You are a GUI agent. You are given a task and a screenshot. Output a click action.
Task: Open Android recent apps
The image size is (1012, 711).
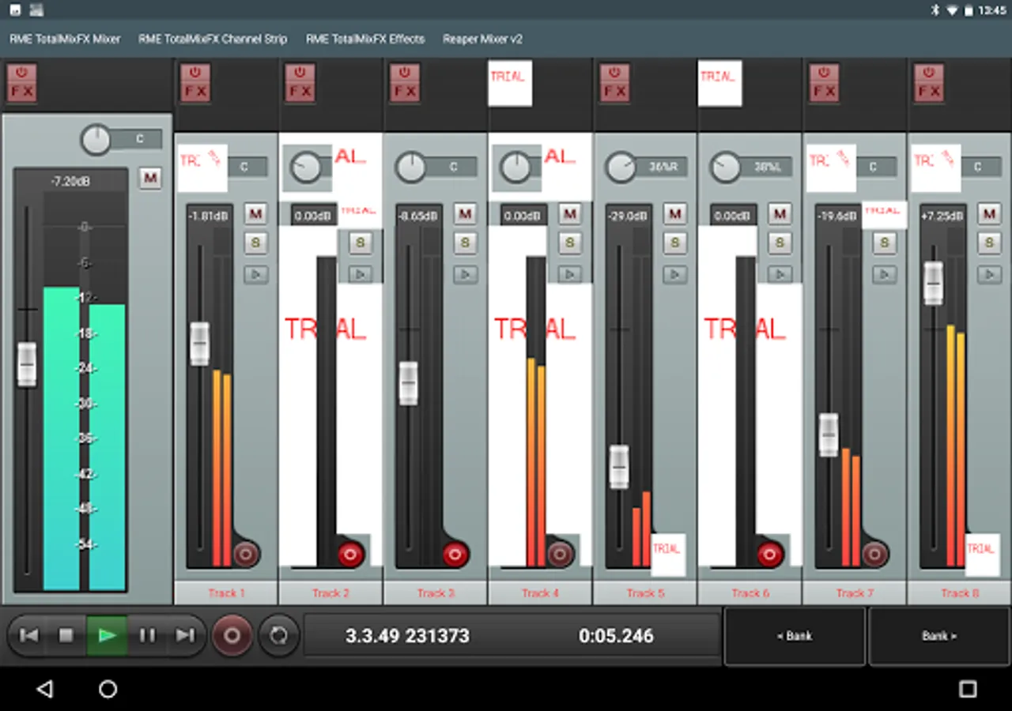tap(968, 689)
